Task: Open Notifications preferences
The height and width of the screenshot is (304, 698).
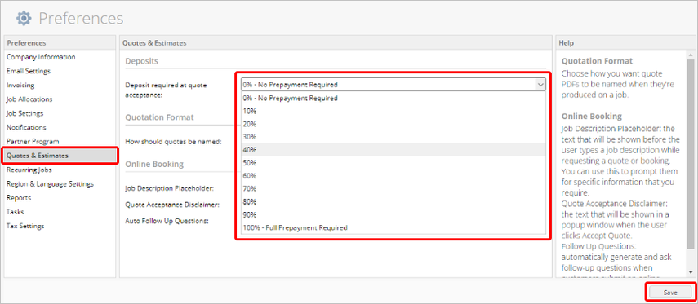Action: (26, 128)
